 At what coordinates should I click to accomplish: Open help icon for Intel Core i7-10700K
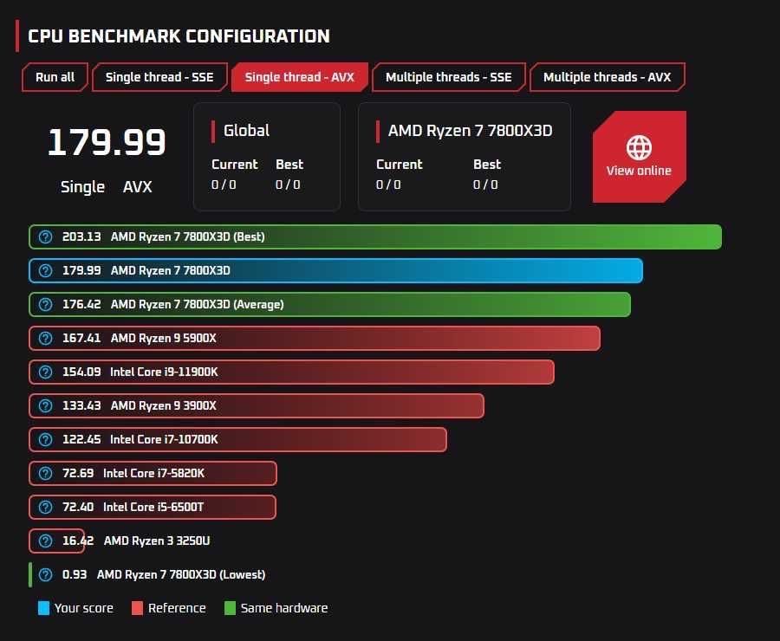tap(45, 439)
